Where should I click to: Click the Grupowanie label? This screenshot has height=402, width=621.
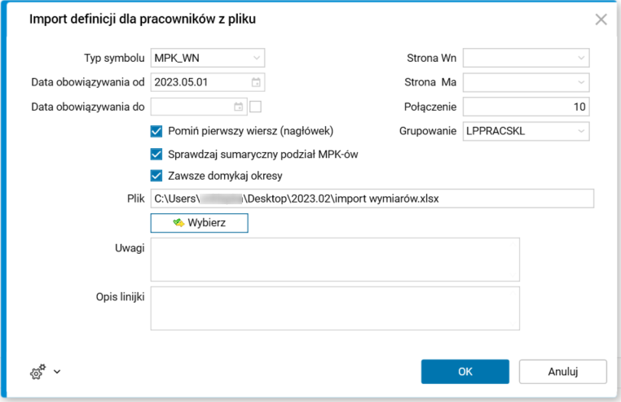click(428, 131)
